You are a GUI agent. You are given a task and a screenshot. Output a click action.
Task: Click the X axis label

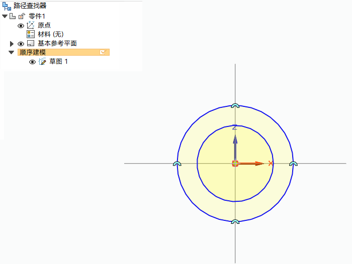pyautogui.click(x=271, y=164)
